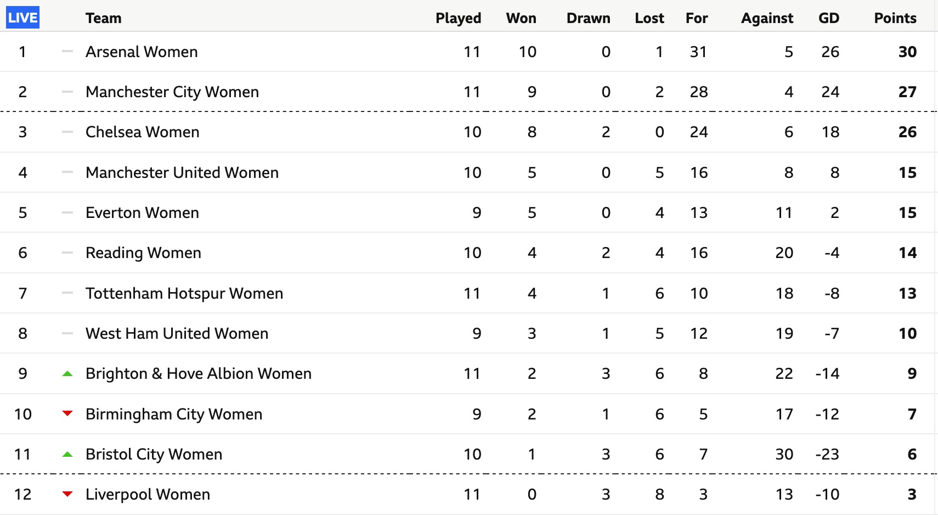938x515 pixels.
Task: Click the Played column header
Action: pos(458,18)
